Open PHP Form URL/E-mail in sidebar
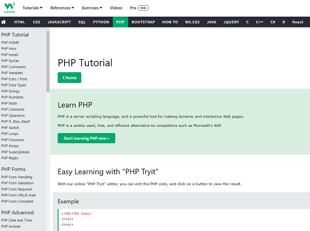This screenshot has width=310, height=231. (19, 195)
